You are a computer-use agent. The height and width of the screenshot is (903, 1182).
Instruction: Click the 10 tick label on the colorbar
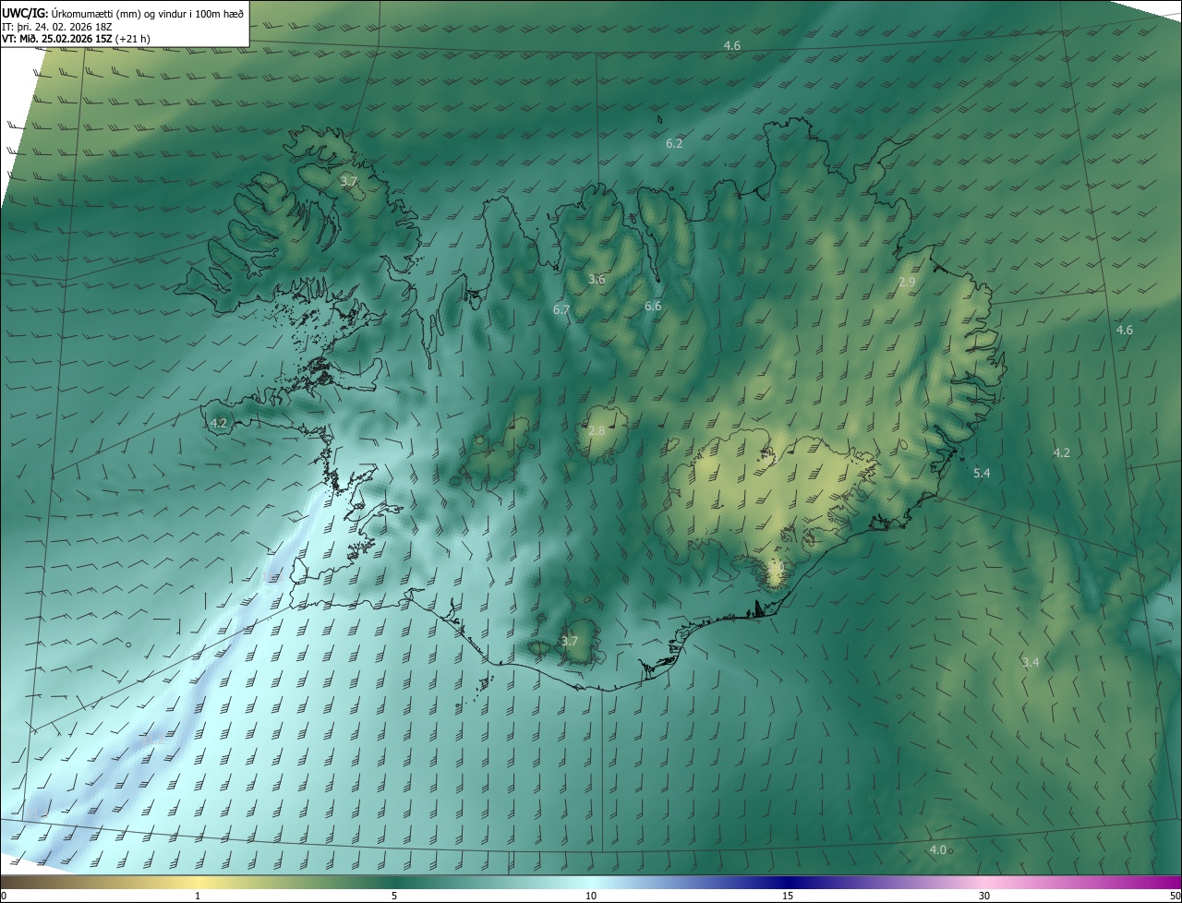(x=591, y=896)
